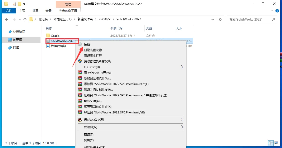Go back with the back arrow
This screenshot has width=282, height=148.
click(7, 19)
